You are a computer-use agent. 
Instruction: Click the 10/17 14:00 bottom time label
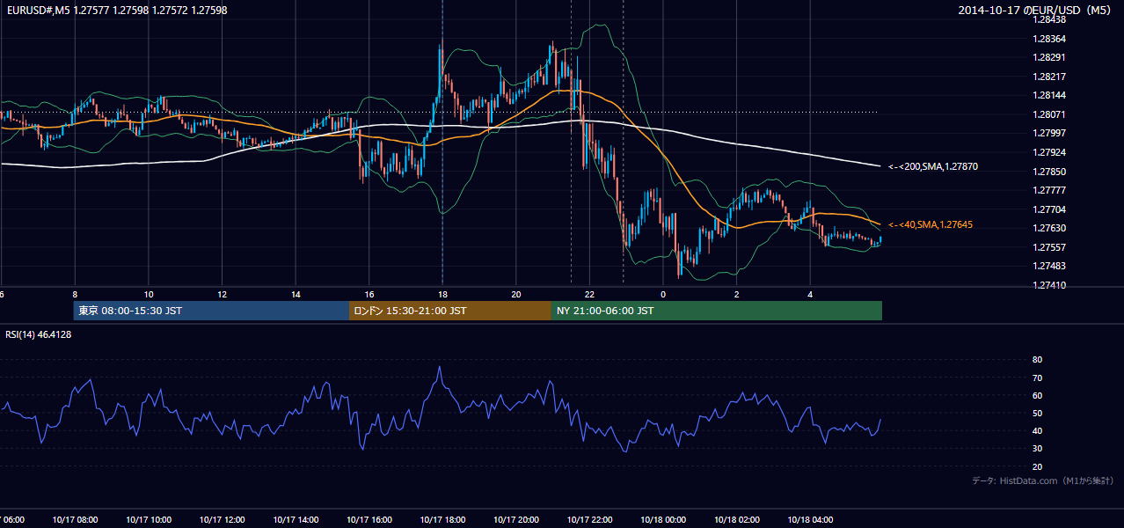296,520
